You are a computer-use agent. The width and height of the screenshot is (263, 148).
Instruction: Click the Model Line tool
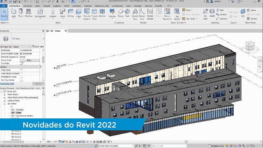tap(142, 14)
